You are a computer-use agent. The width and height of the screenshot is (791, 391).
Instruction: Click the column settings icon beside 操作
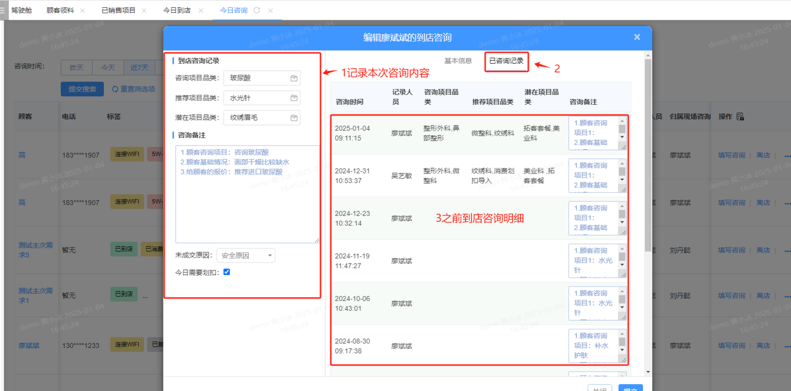pyautogui.click(x=740, y=116)
